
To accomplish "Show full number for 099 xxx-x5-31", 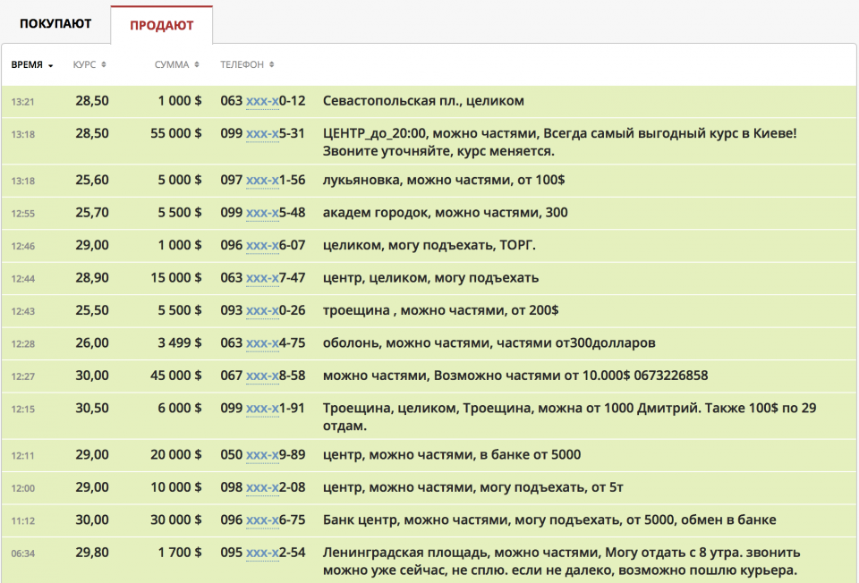I will click(262, 134).
